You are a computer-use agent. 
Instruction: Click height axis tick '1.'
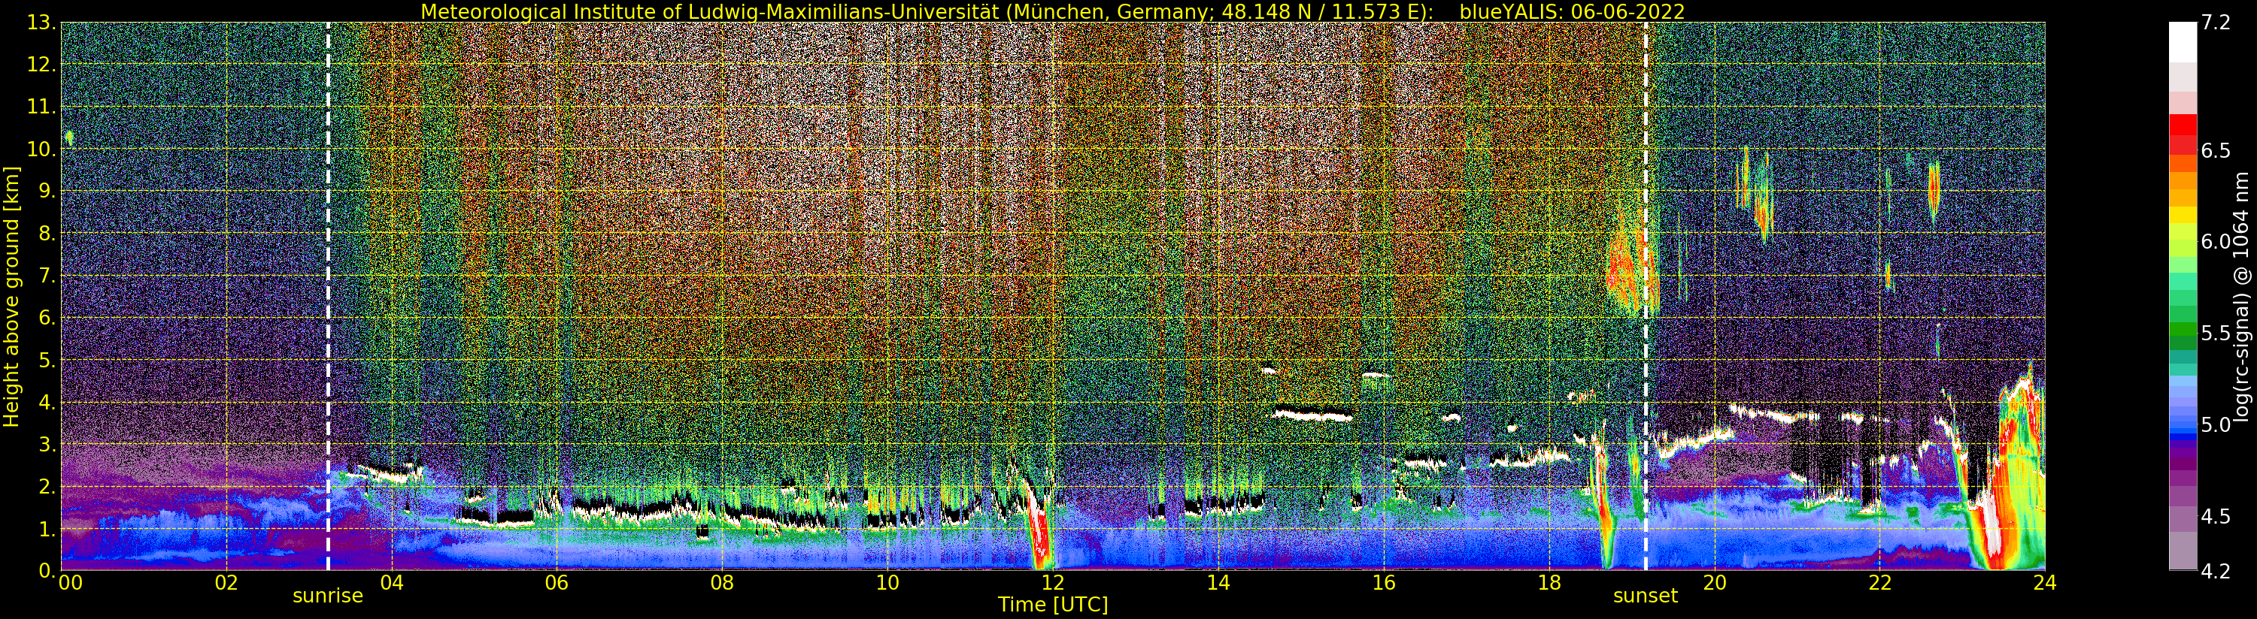point(47,529)
